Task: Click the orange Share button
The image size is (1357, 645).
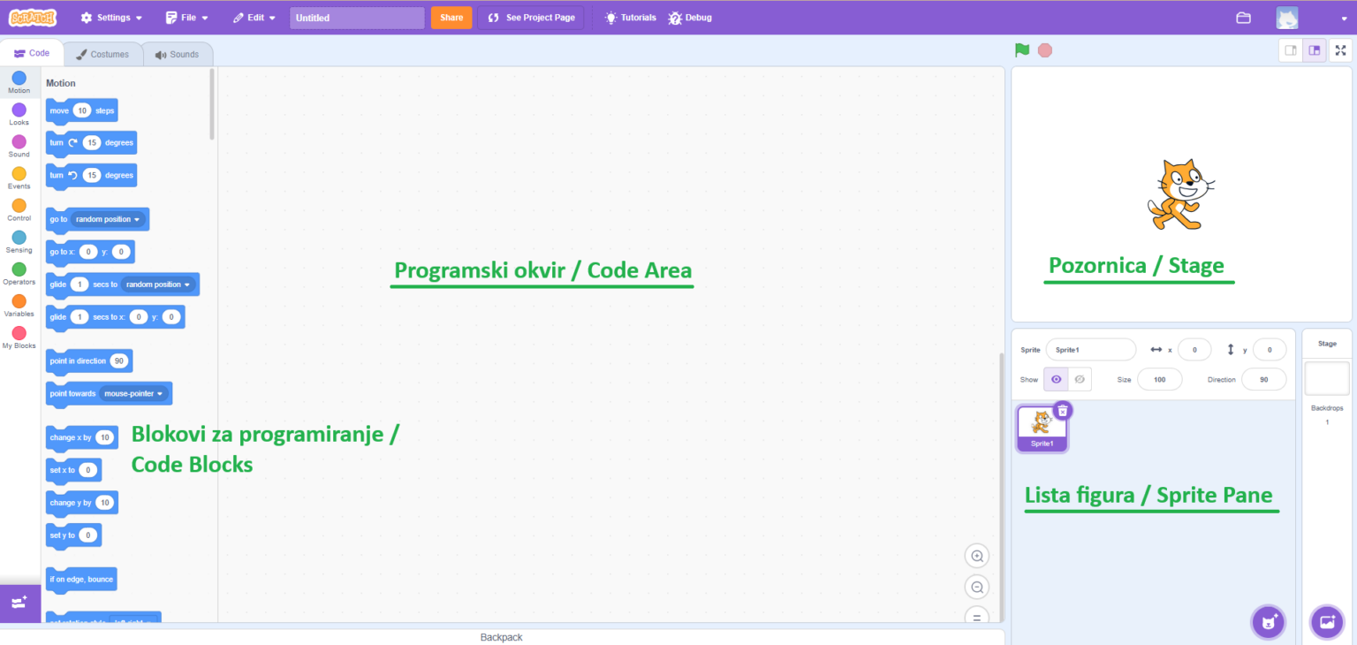Action: tap(451, 18)
